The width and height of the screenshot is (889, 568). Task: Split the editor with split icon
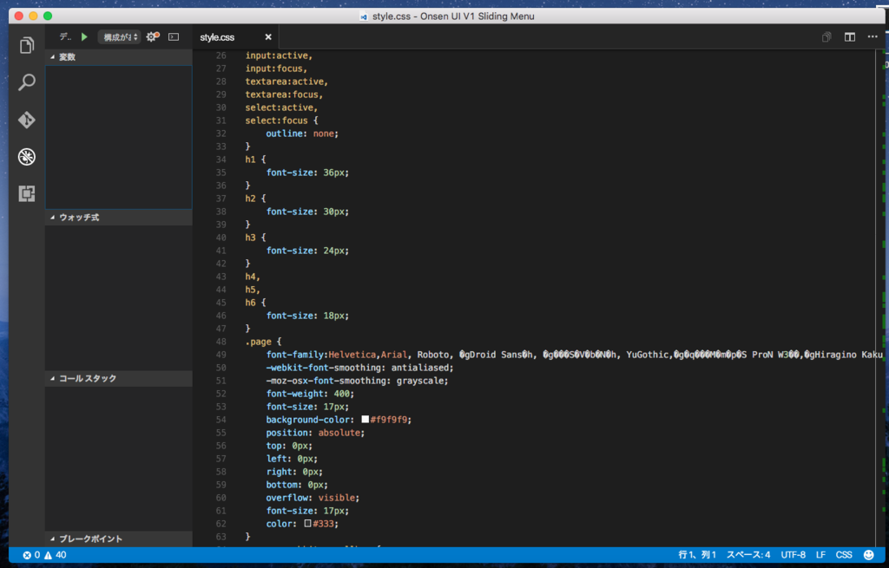click(849, 36)
